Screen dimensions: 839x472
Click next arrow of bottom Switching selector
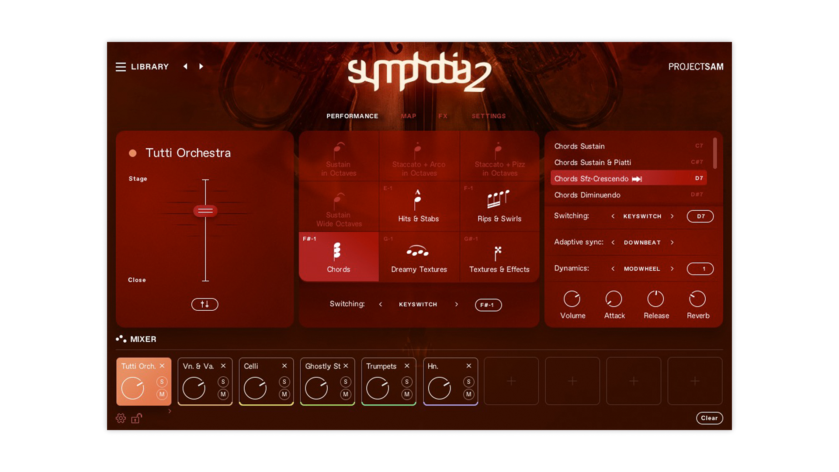click(x=456, y=305)
